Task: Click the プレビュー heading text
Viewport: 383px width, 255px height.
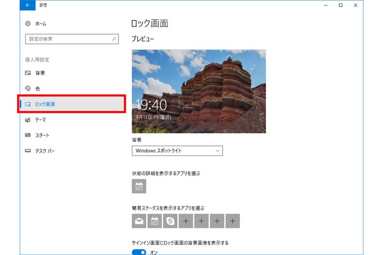Action: (142, 39)
